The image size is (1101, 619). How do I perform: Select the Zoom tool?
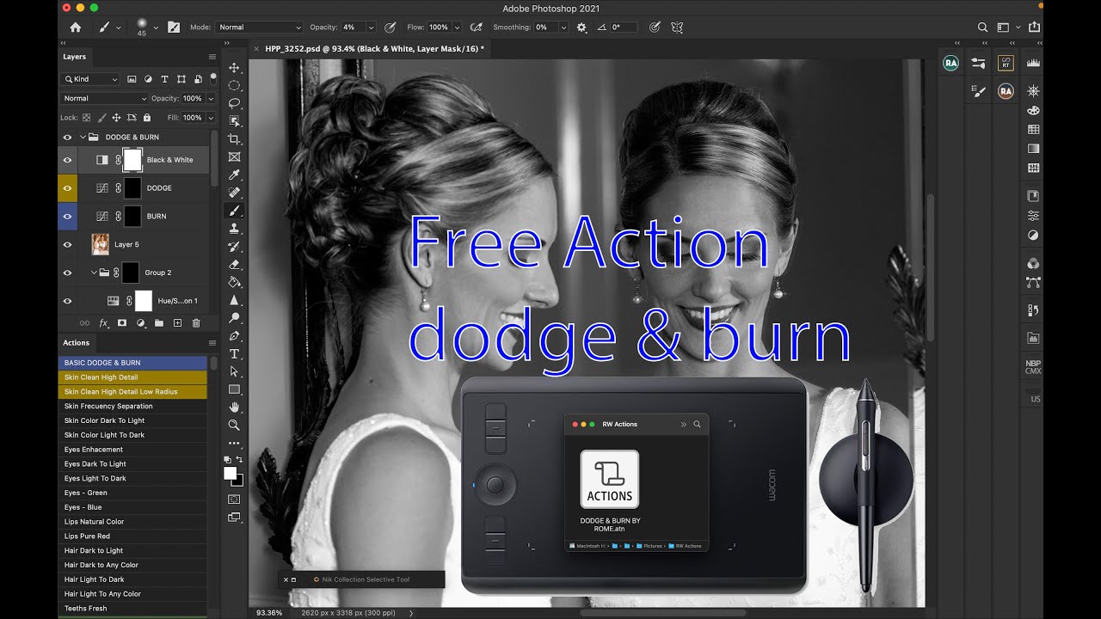234,425
